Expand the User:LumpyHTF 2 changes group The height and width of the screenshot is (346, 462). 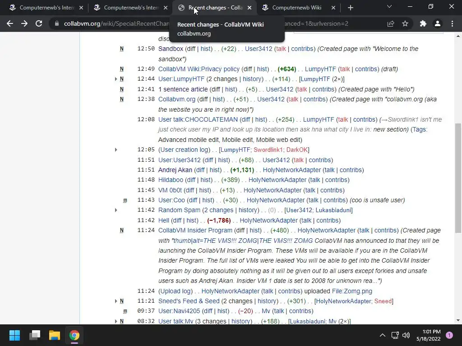point(116,79)
